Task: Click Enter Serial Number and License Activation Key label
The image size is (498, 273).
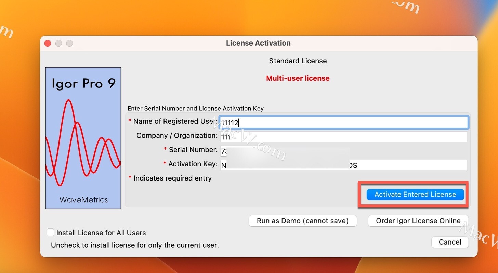Action: tap(196, 108)
